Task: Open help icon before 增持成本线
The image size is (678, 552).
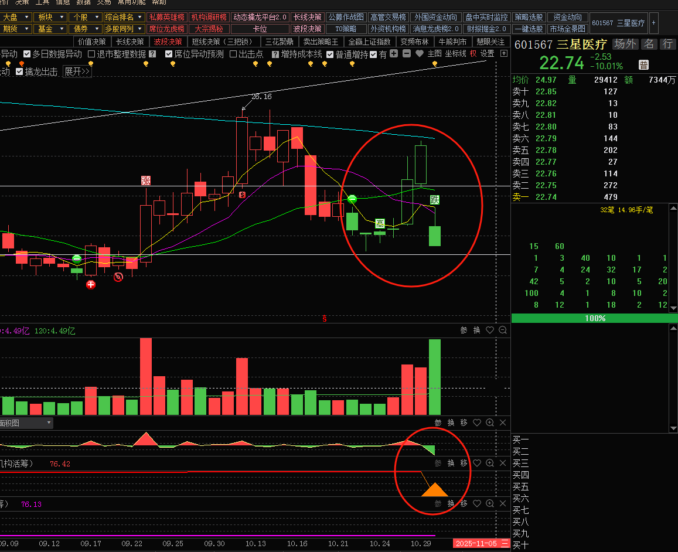Action: tap(275, 54)
